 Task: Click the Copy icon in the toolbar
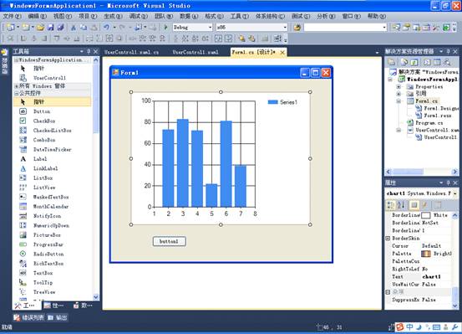click(84, 28)
